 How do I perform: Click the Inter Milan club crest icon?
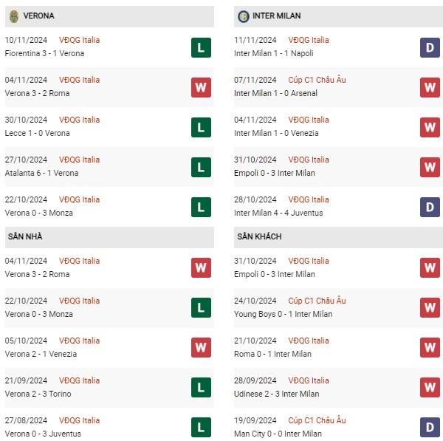pyautogui.click(x=243, y=16)
